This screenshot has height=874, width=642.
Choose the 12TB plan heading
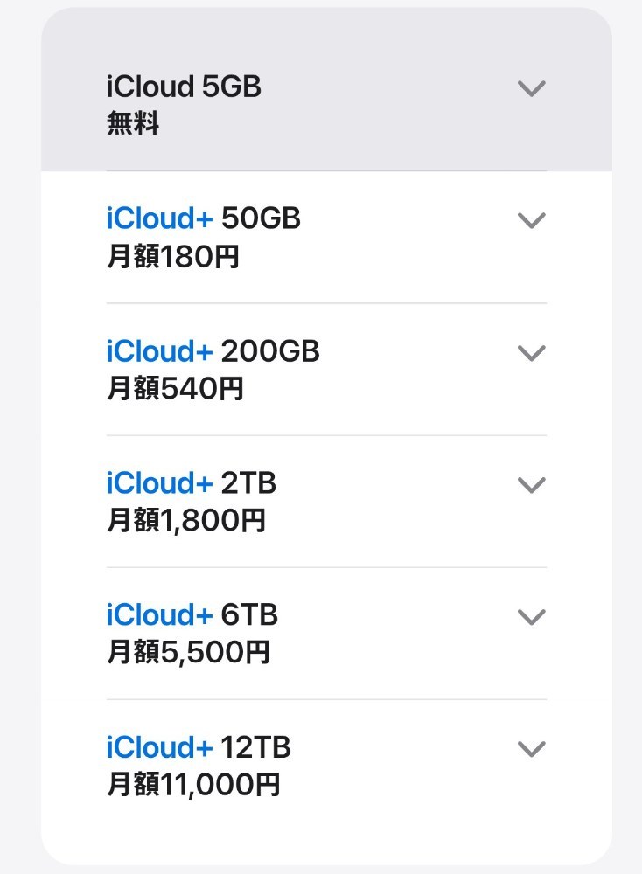[x=199, y=747]
